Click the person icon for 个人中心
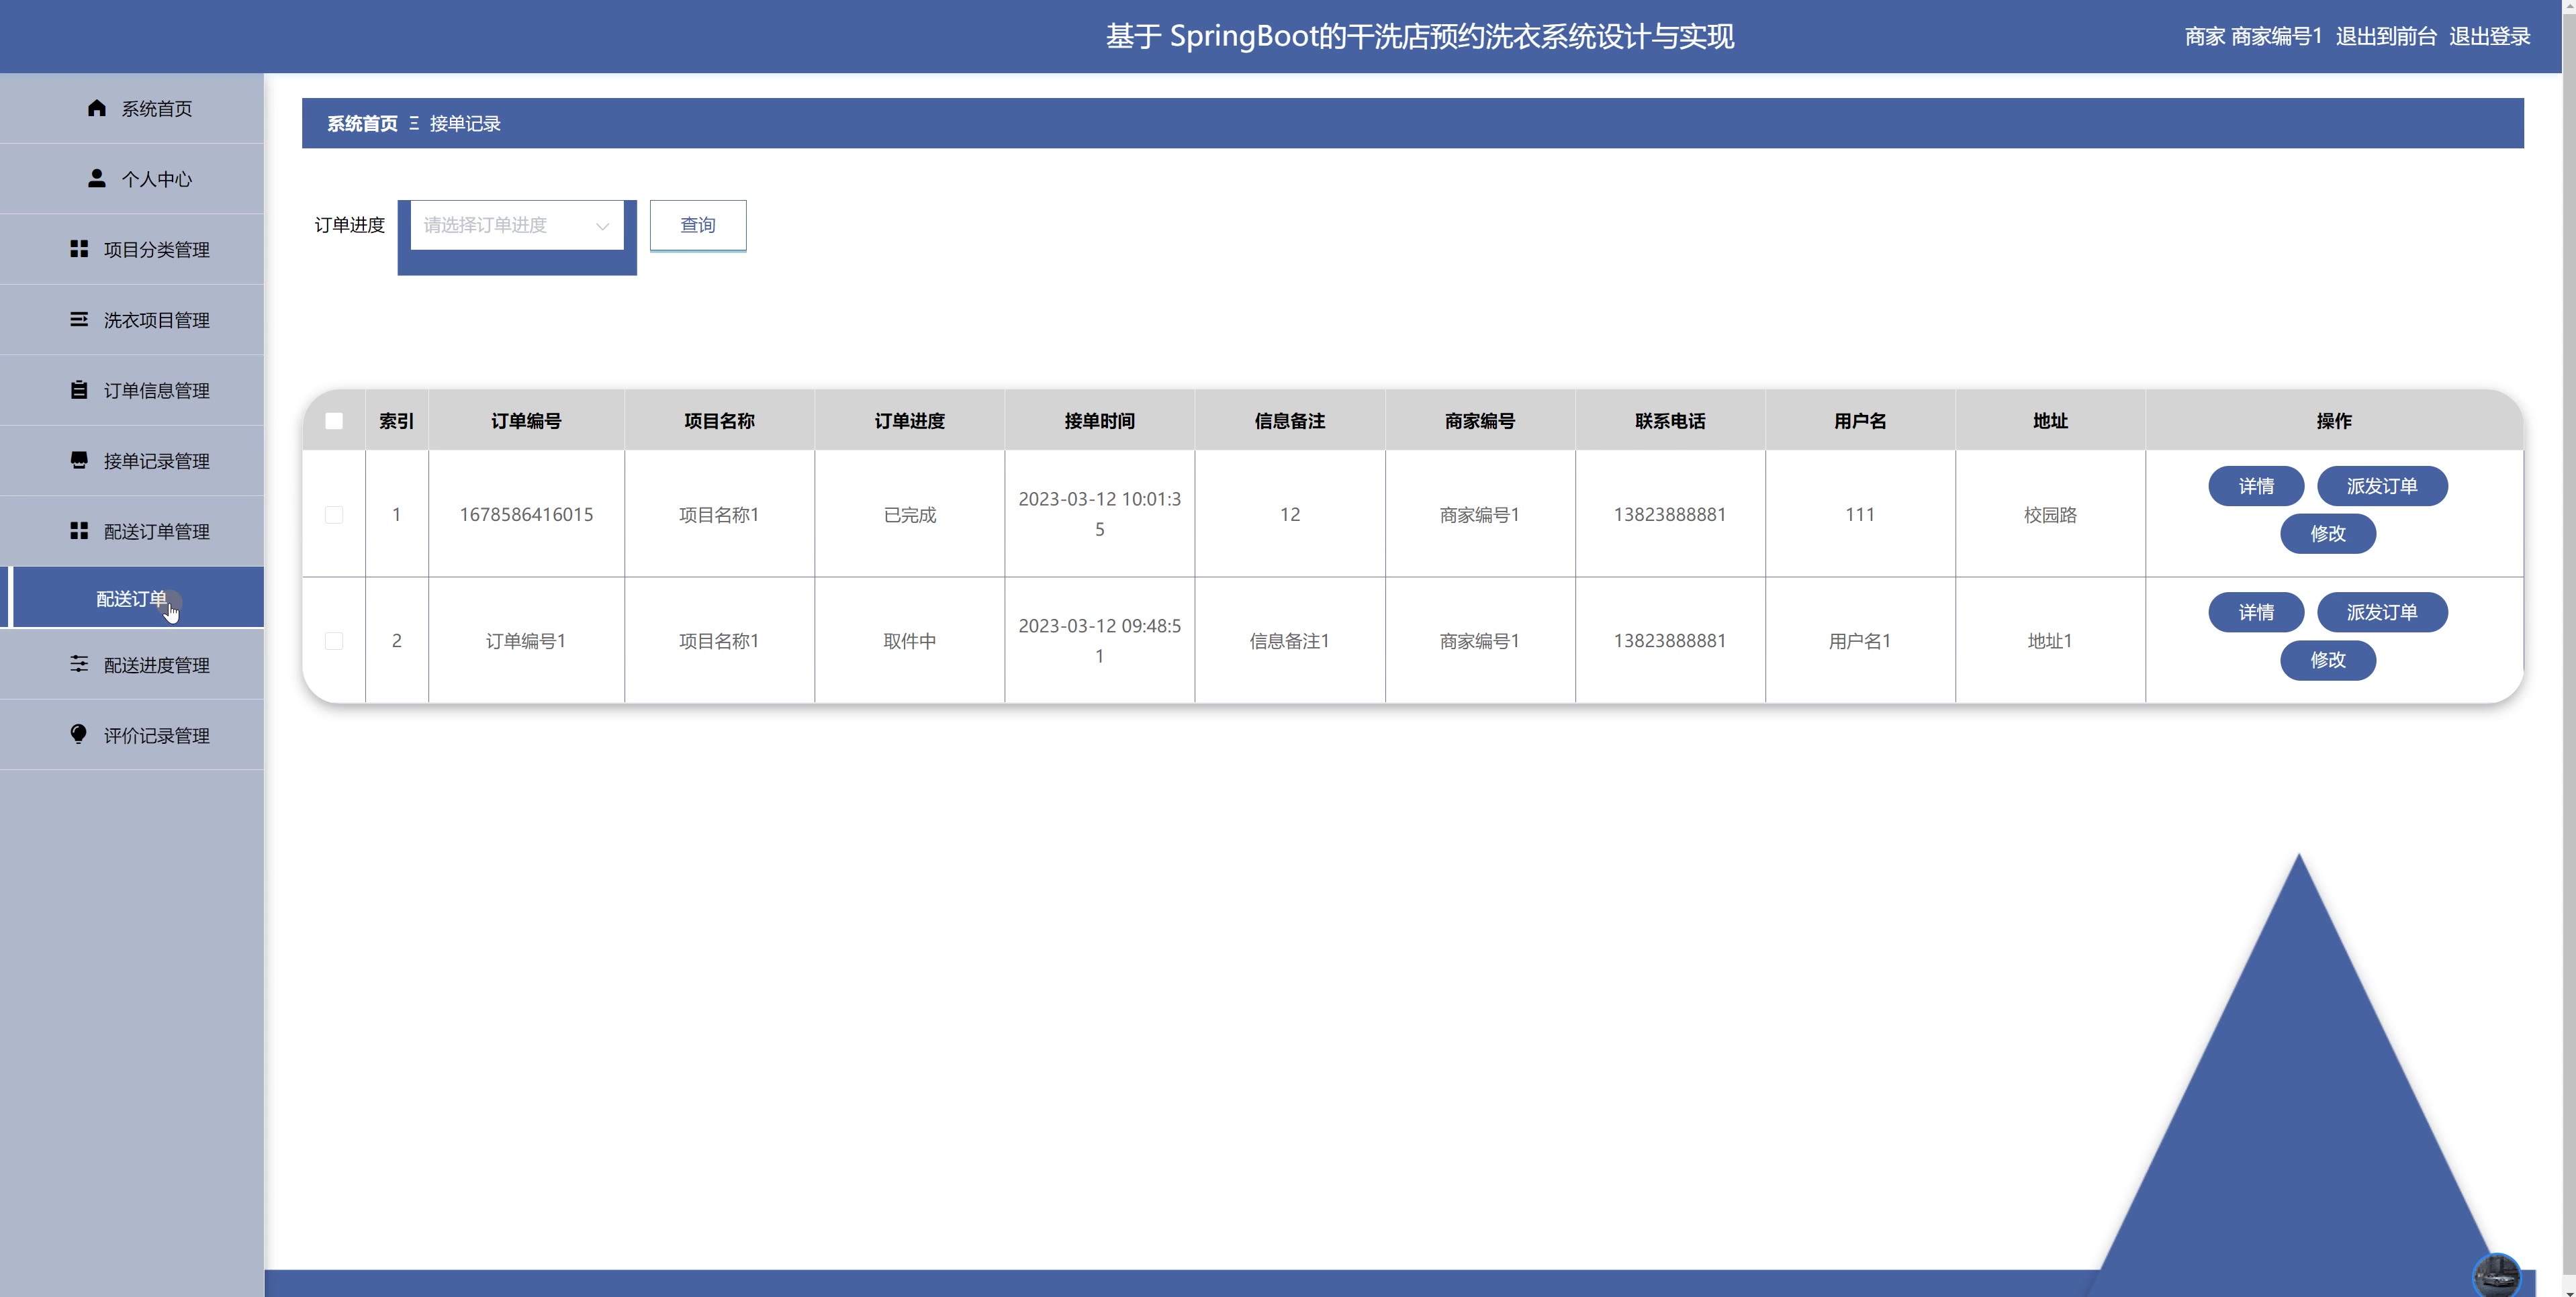This screenshot has width=2576, height=1297. pyautogui.click(x=96, y=178)
